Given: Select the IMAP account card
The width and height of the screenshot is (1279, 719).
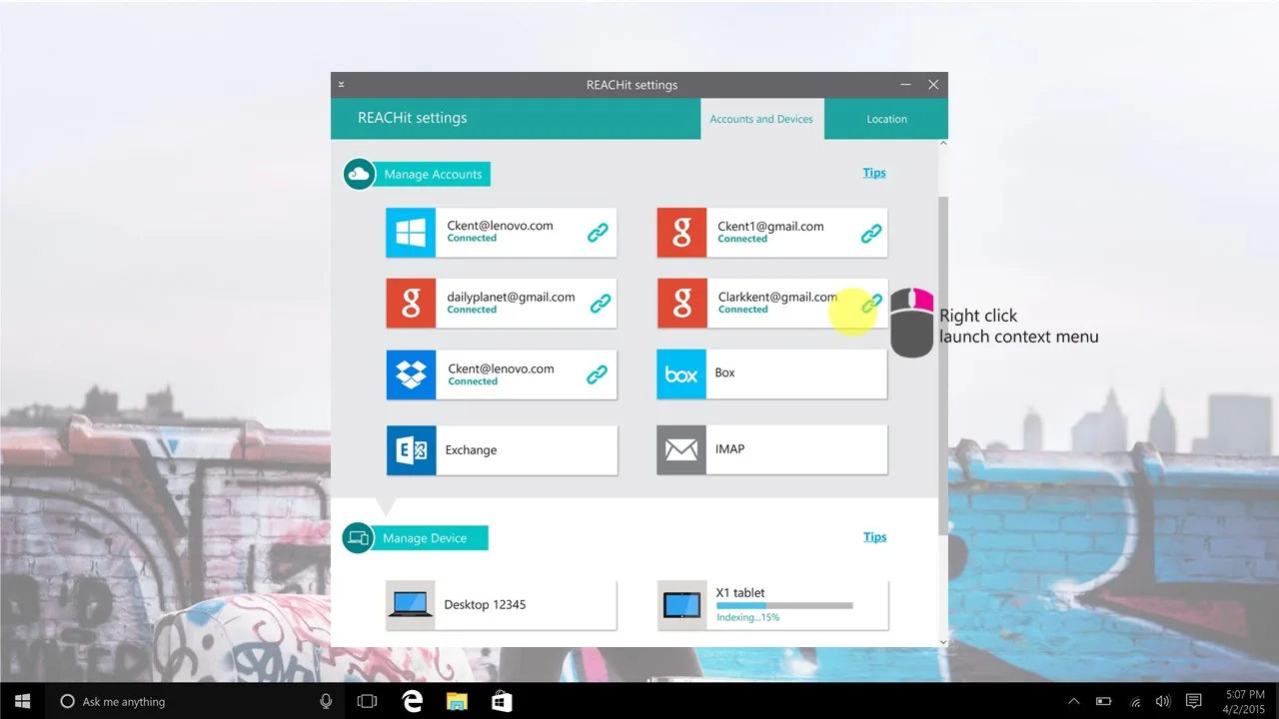Looking at the screenshot, I should [x=771, y=450].
